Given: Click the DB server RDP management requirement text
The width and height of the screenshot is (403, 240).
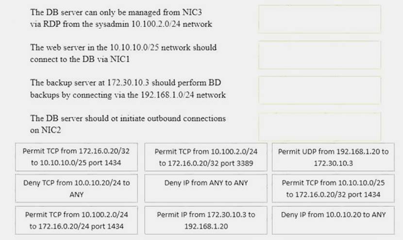Looking at the screenshot, I should point(121,17).
